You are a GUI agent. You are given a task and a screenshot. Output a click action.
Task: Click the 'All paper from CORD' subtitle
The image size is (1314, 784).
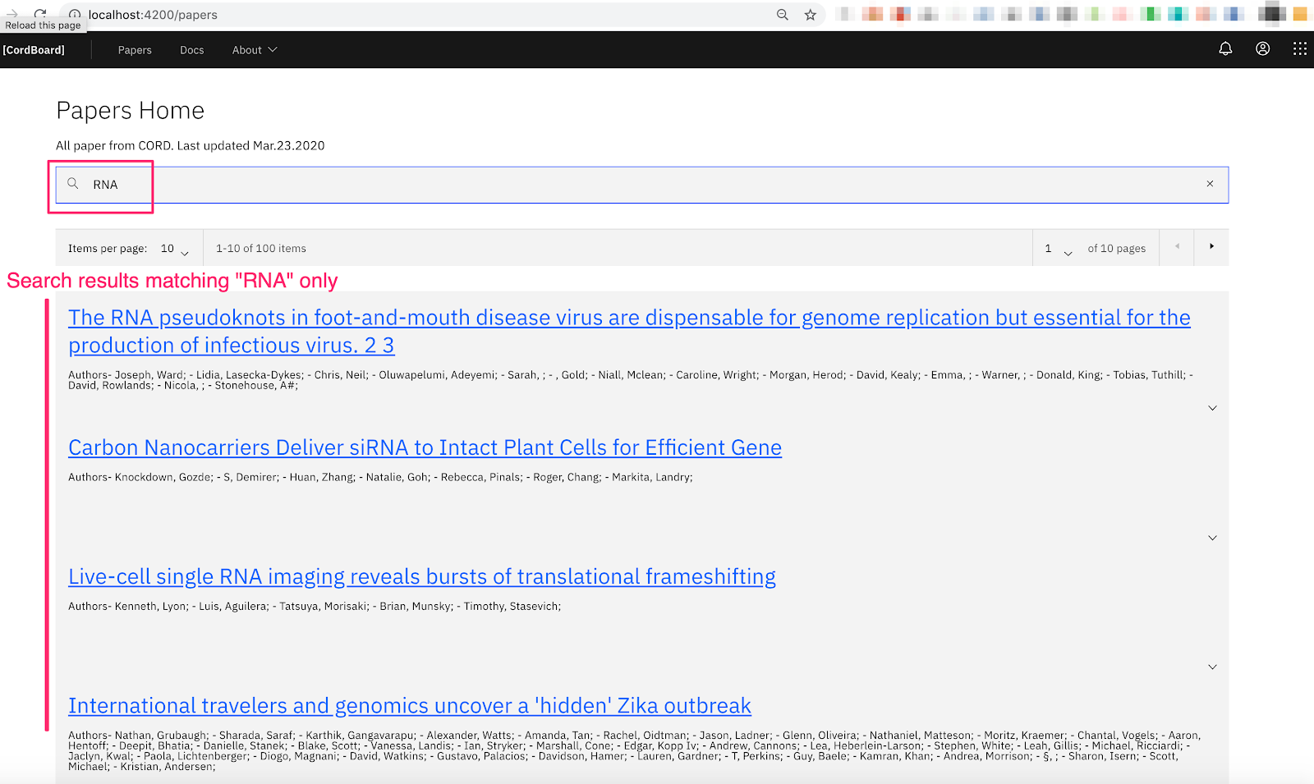191,145
